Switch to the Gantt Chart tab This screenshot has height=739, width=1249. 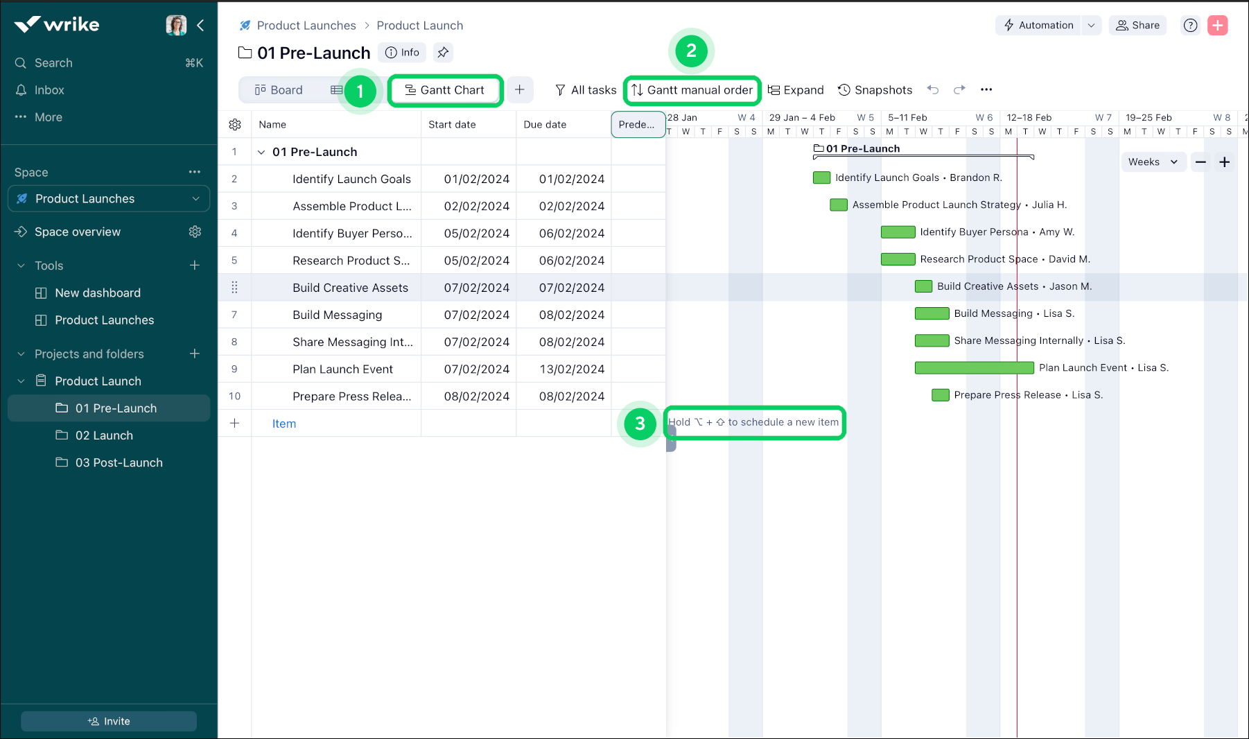click(x=445, y=89)
